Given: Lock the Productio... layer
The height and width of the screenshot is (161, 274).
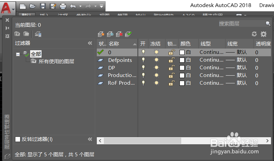Looking at the screenshot, I should click(x=172, y=75).
